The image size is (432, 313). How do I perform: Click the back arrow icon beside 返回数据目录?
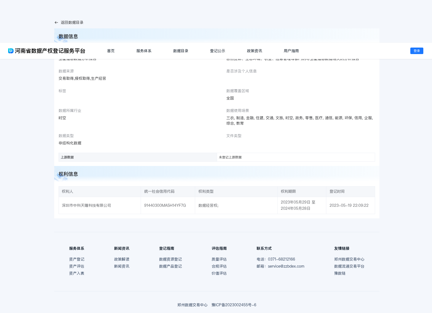[x=56, y=23]
